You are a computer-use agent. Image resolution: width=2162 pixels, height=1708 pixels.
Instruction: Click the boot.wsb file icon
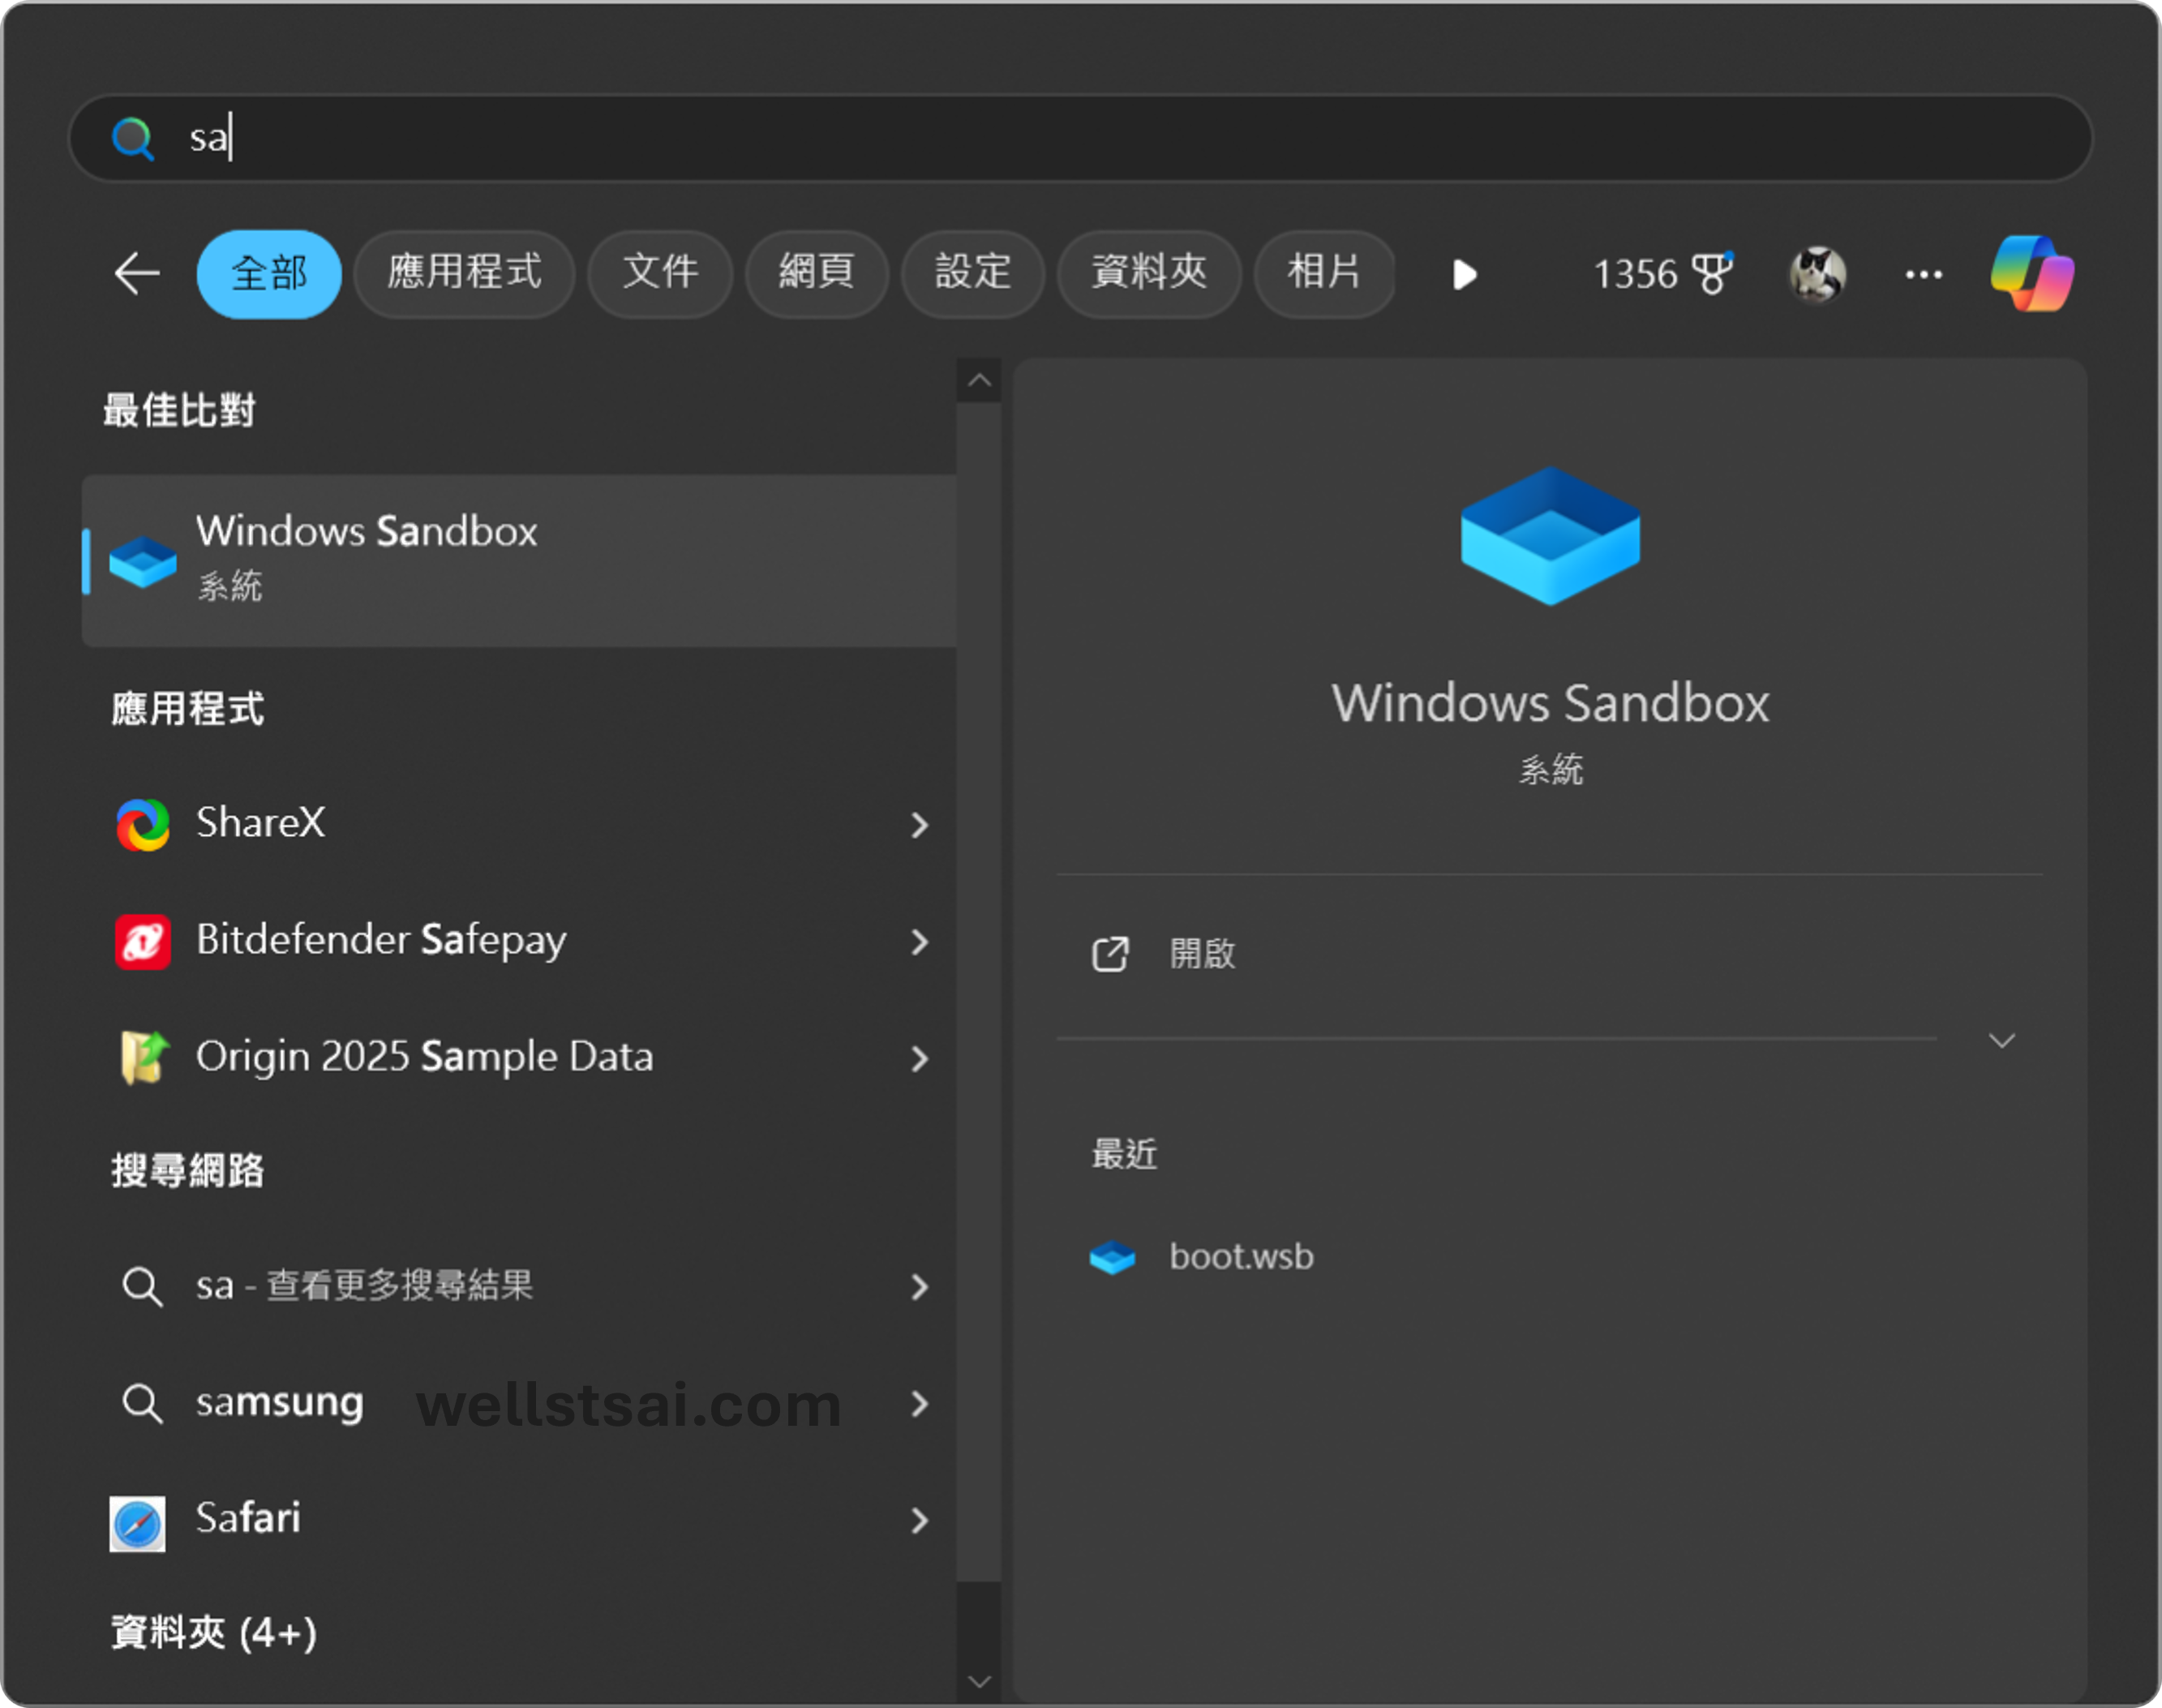click(x=1112, y=1257)
